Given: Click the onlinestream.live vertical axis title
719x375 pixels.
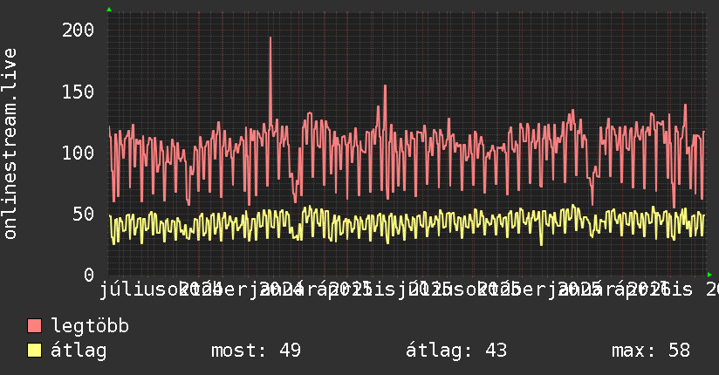Looking at the screenshot, I should click(10, 144).
